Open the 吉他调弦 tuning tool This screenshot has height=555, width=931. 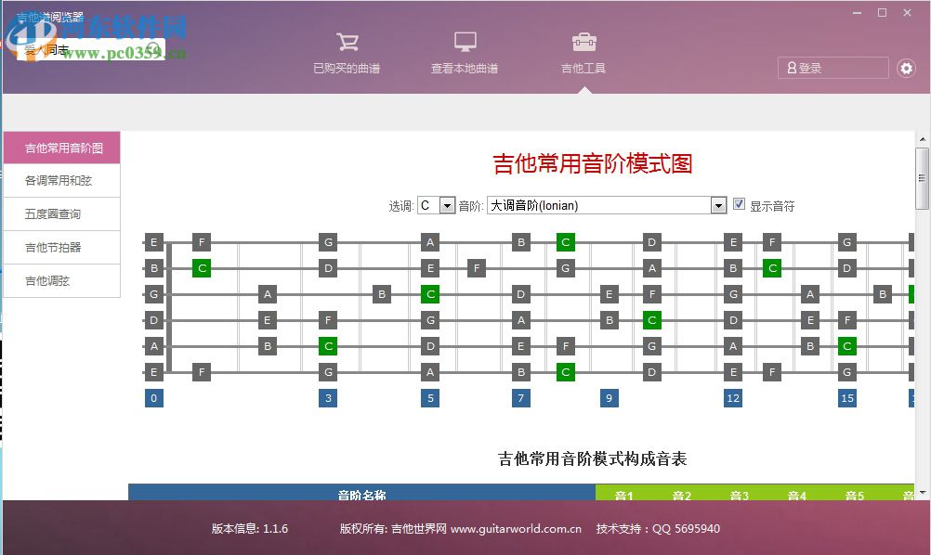(x=62, y=280)
